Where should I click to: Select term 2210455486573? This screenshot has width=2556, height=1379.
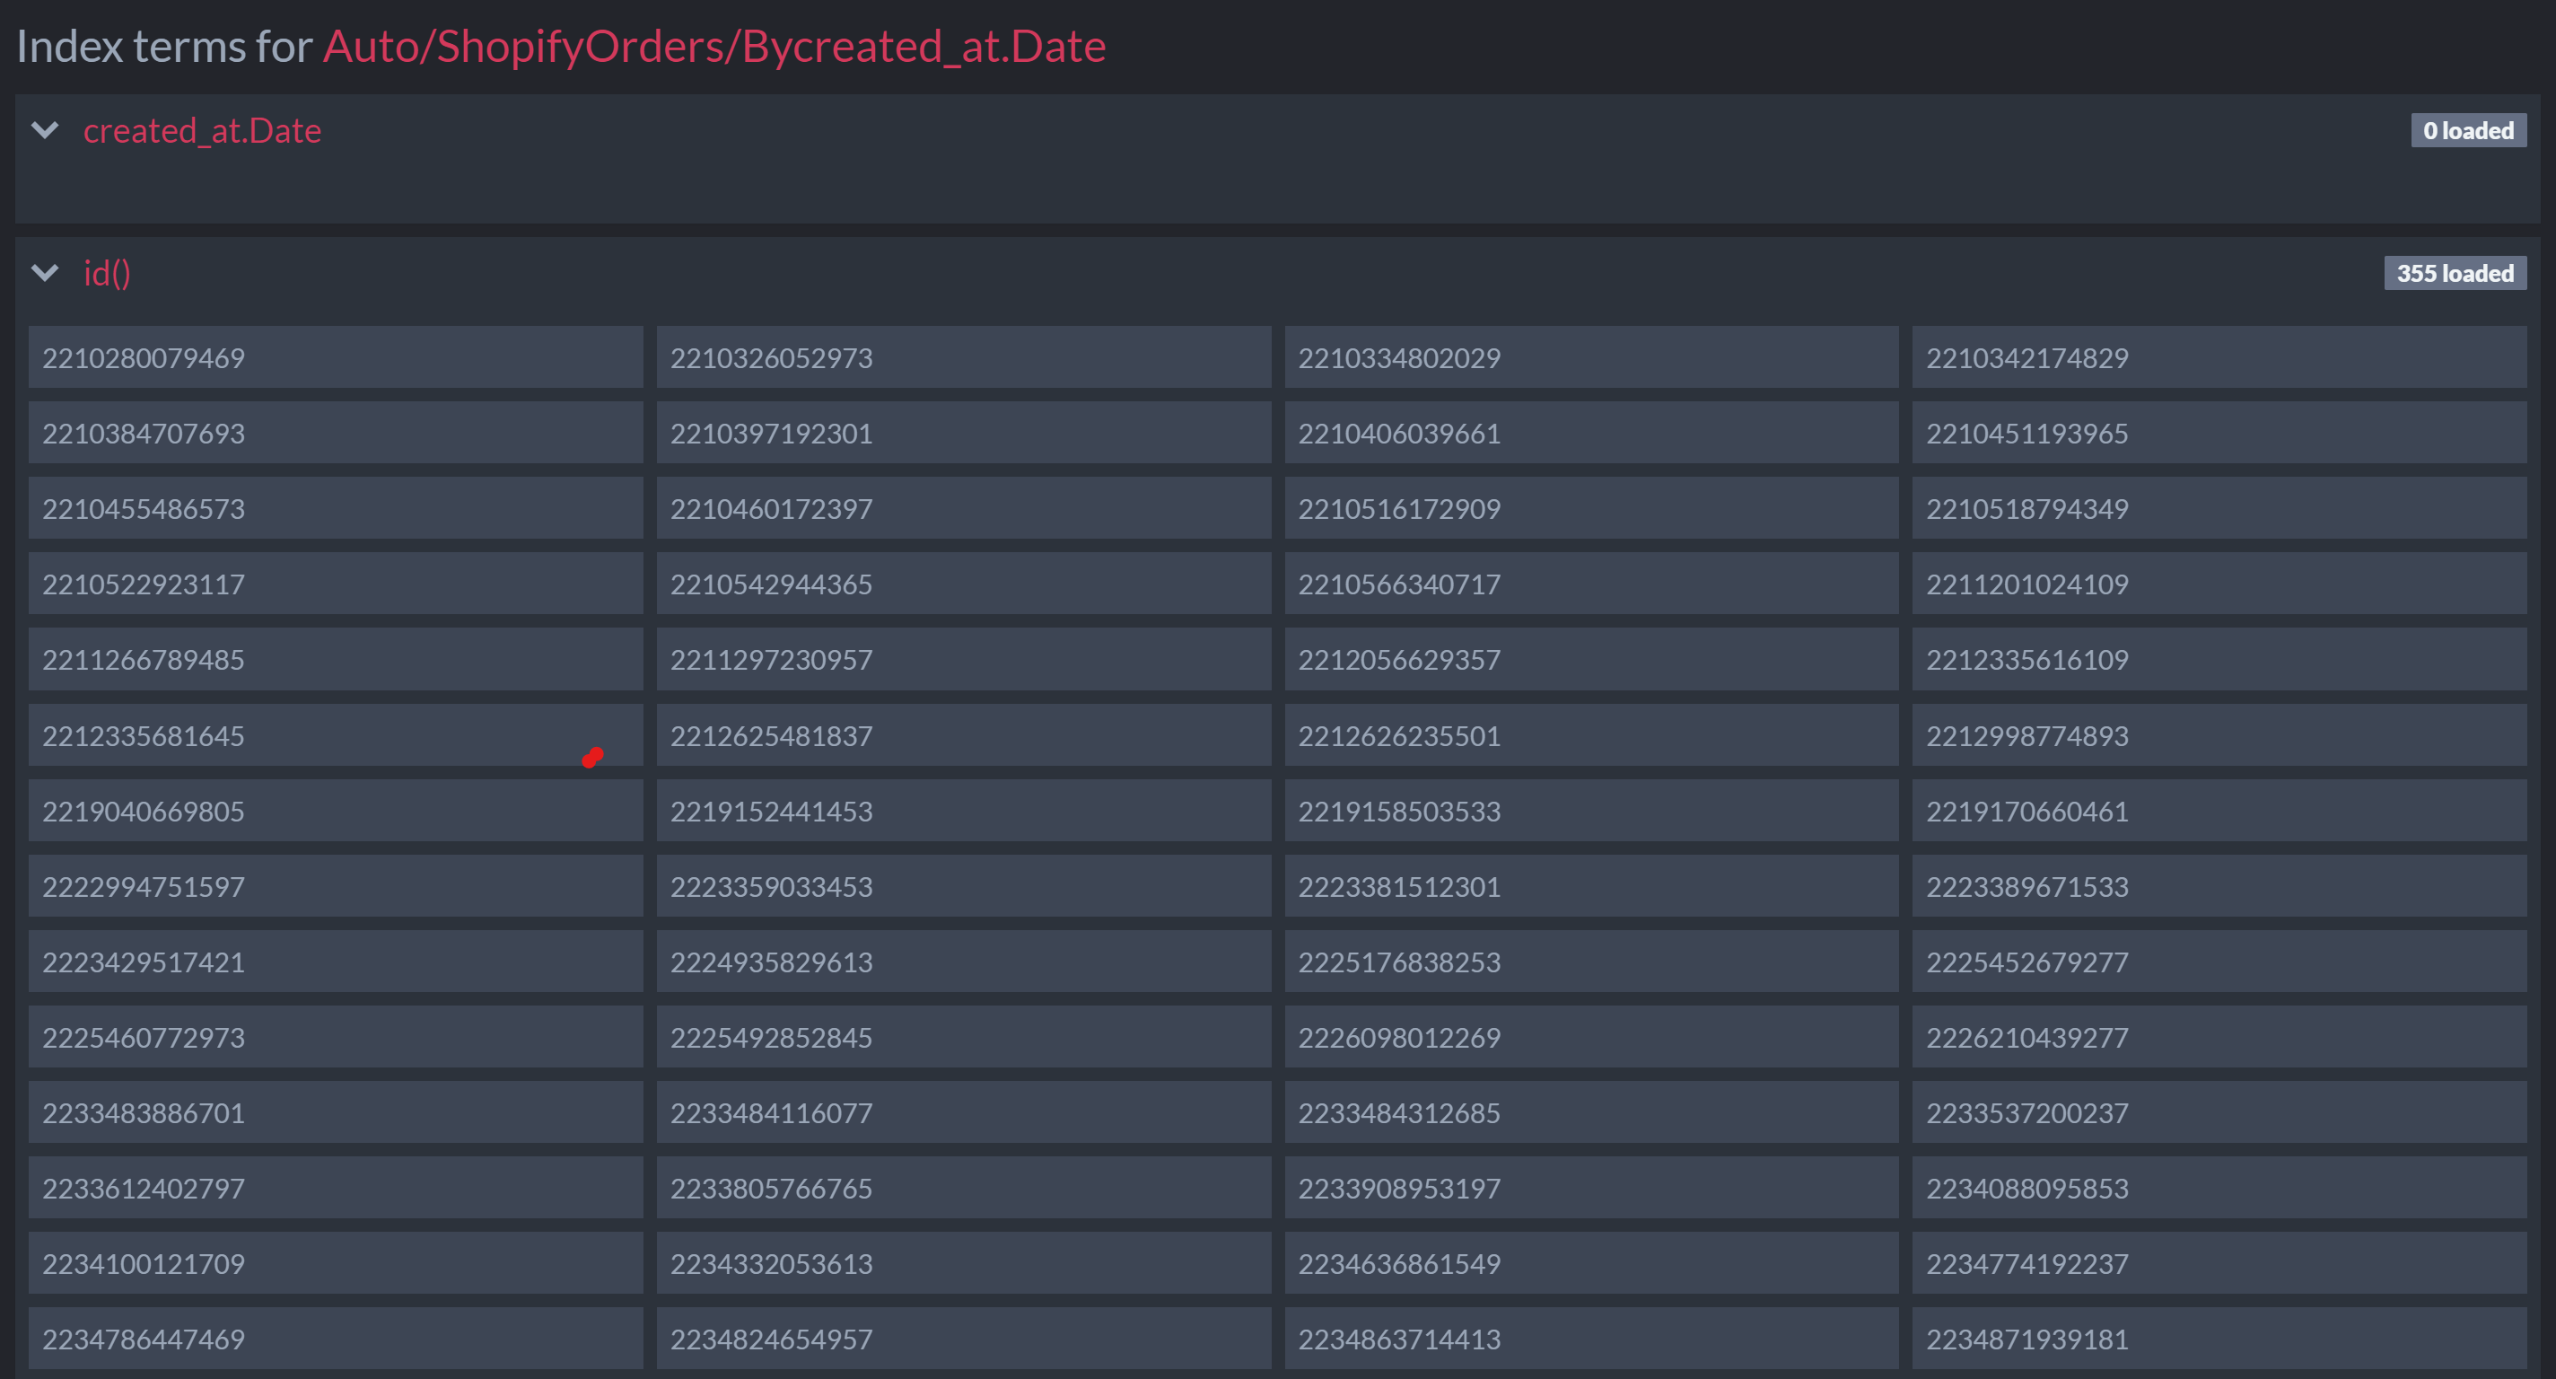click(x=336, y=508)
